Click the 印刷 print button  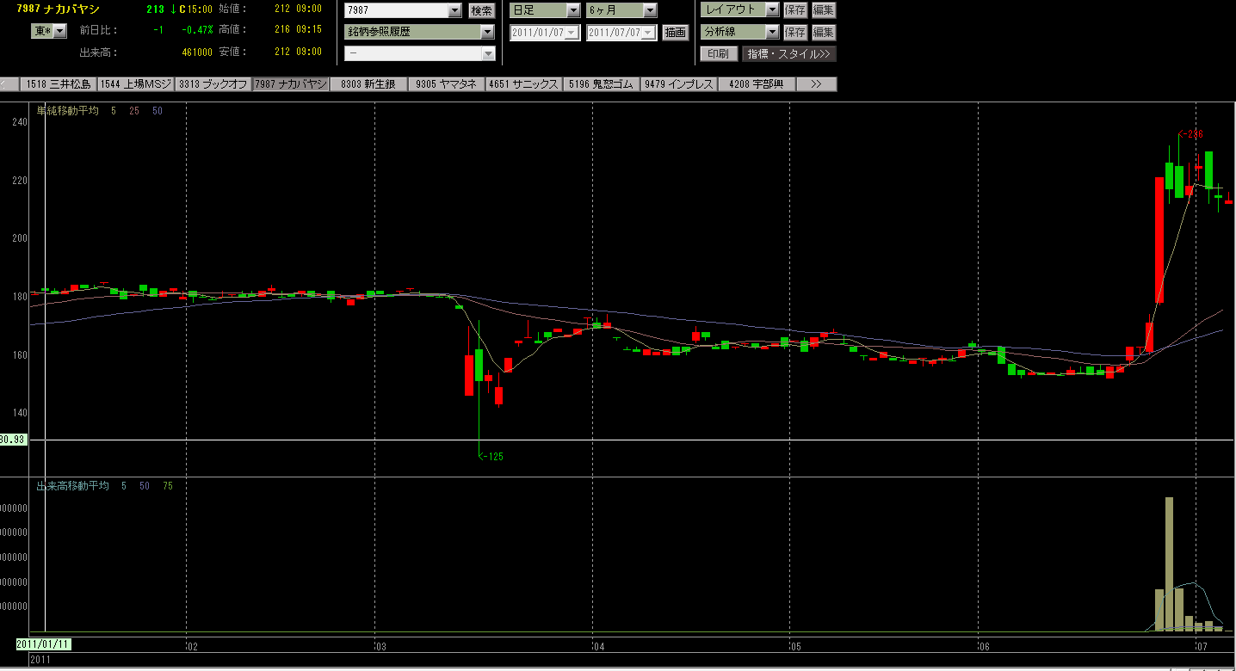(x=718, y=53)
